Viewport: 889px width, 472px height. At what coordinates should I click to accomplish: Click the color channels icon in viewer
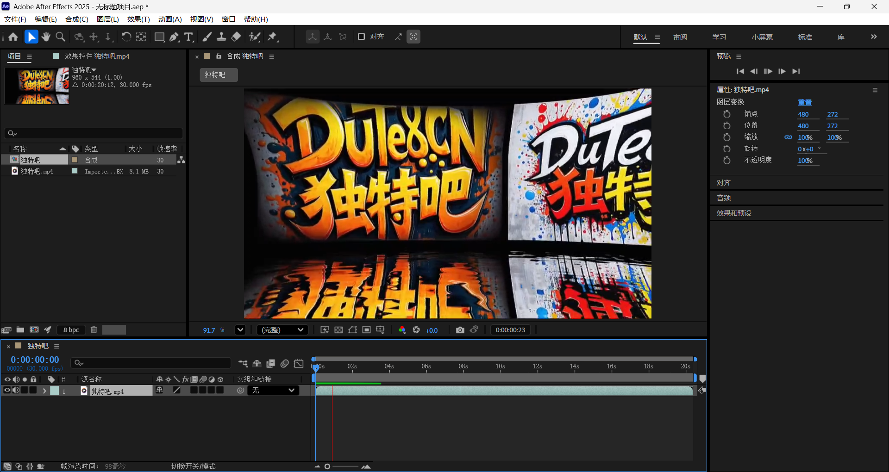402,330
